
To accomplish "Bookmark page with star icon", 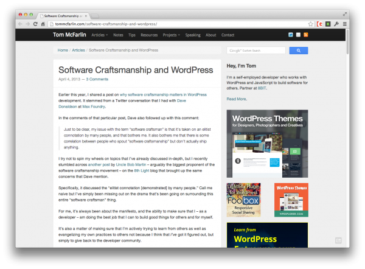I will [x=310, y=24].
